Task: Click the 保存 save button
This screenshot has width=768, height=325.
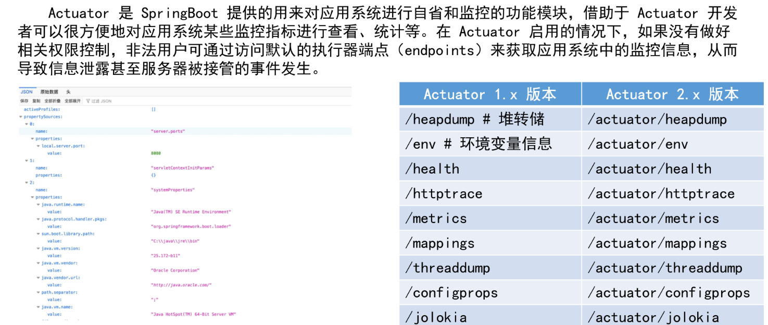Action: pyautogui.click(x=24, y=101)
